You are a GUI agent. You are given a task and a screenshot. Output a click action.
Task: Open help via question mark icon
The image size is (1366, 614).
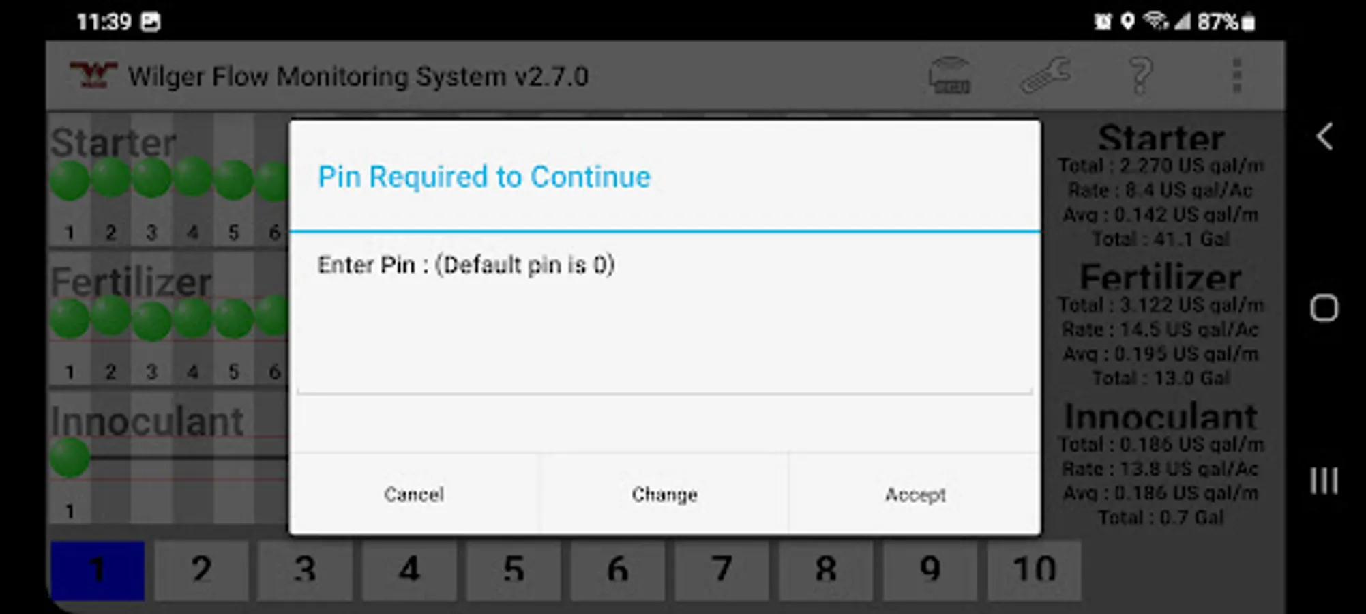[x=1141, y=76]
